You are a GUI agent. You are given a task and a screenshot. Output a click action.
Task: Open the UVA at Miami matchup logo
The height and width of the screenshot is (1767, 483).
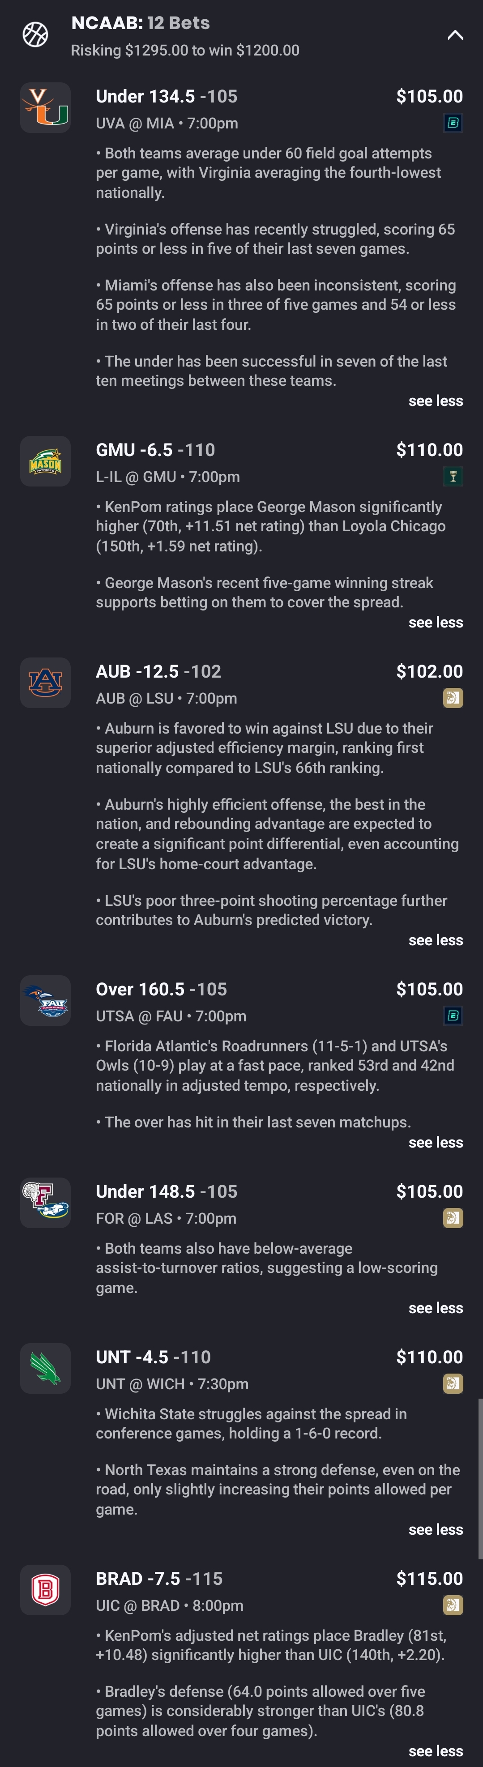click(x=45, y=108)
